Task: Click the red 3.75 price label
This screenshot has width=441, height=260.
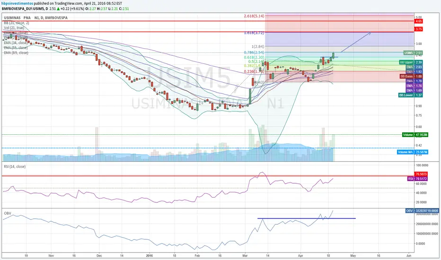Action: (x=418, y=29)
